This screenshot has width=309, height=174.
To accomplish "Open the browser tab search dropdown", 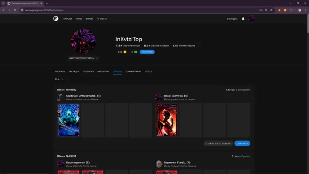I will (x=3, y=3).
